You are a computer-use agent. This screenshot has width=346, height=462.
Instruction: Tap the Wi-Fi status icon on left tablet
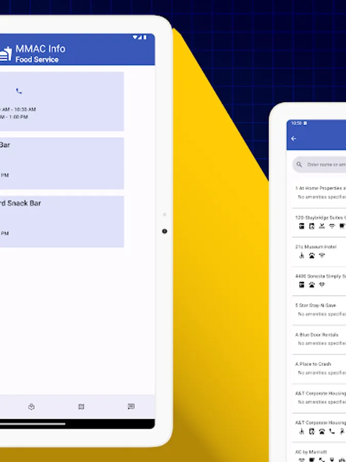pos(135,37)
